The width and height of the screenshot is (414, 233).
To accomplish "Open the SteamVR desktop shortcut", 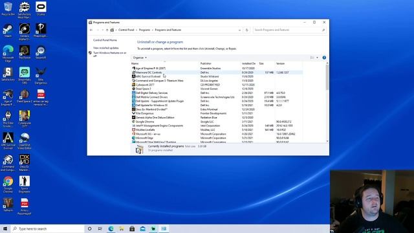I will point(41,52).
